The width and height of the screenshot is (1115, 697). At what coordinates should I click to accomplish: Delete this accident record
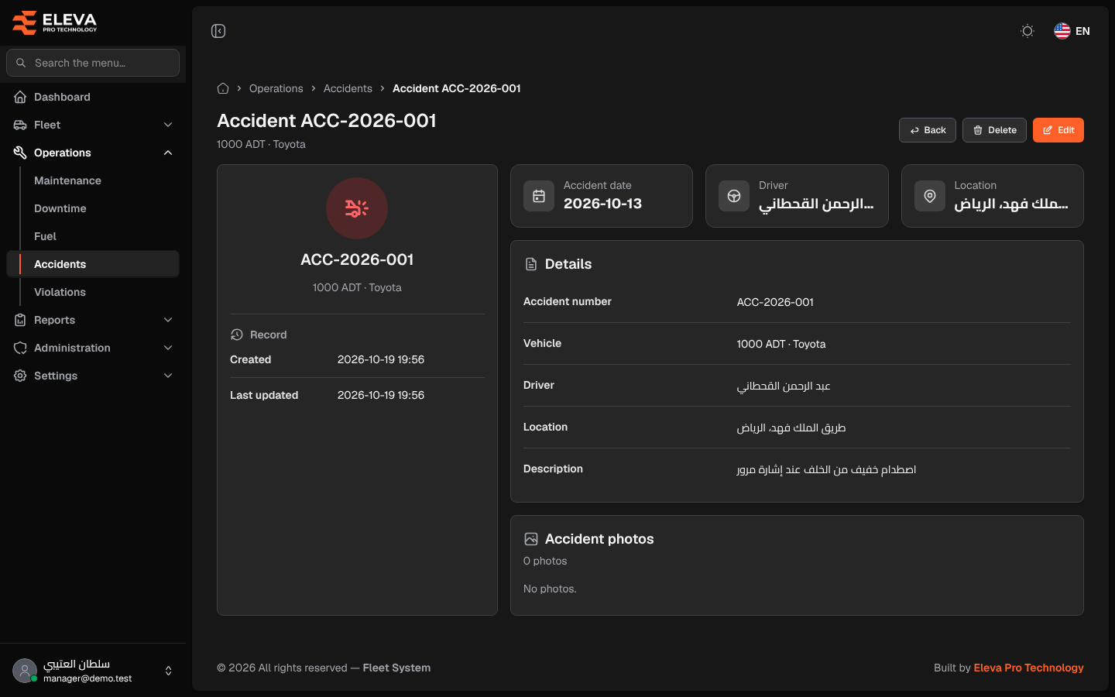tap(994, 130)
